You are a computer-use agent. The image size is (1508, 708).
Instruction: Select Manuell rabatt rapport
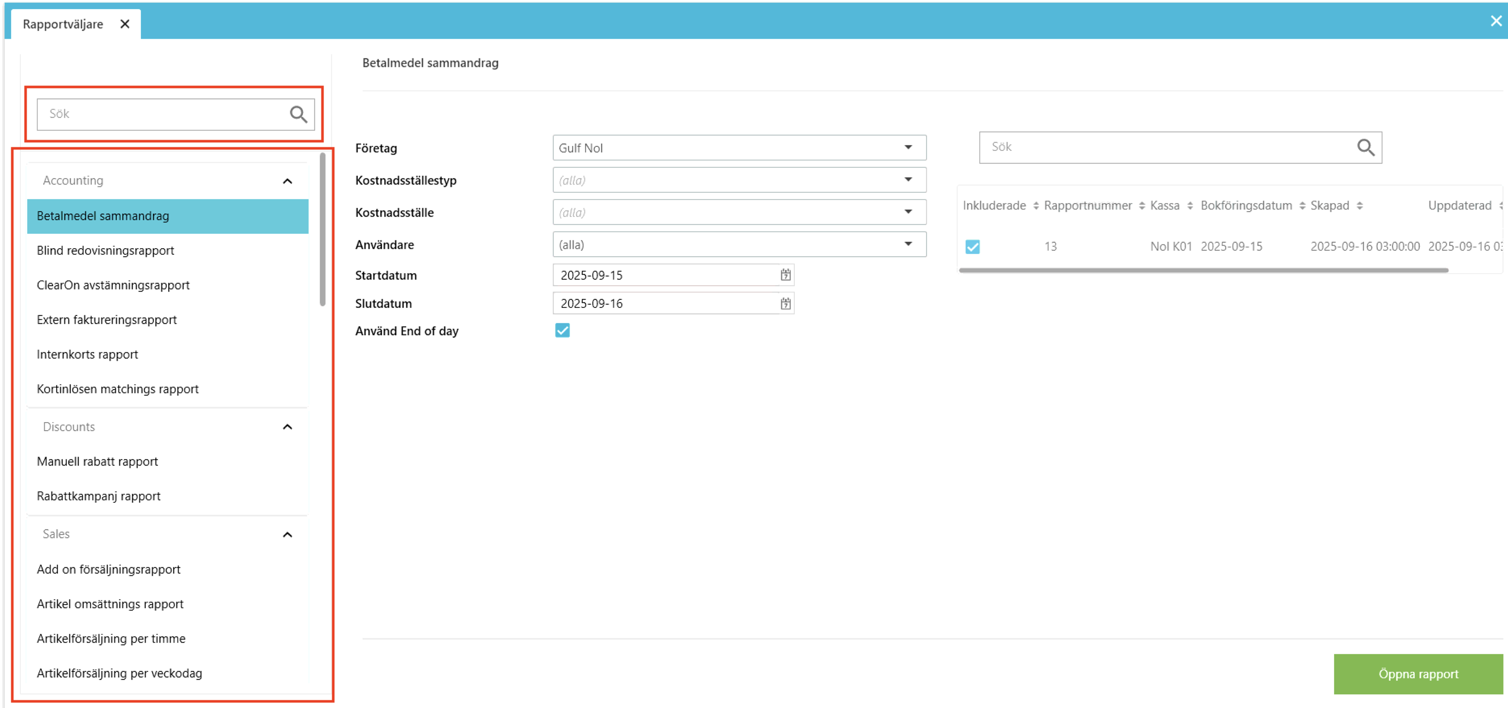point(97,461)
